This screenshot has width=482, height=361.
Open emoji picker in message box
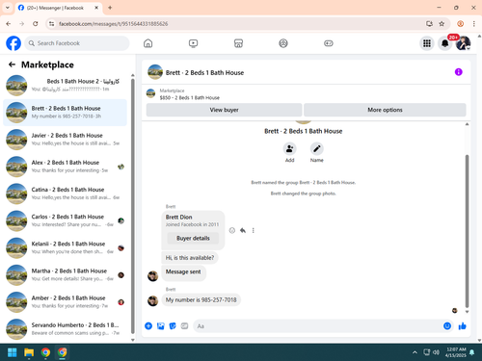coord(447,326)
